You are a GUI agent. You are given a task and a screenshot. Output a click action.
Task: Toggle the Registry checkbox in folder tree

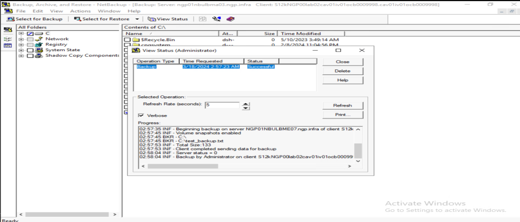coord(30,45)
